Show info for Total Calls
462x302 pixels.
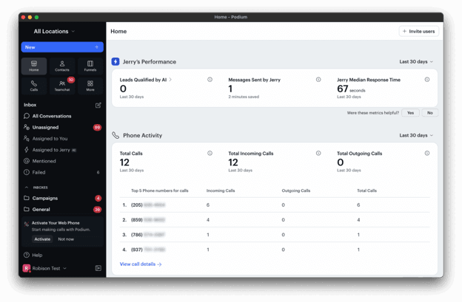coord(210,154)
